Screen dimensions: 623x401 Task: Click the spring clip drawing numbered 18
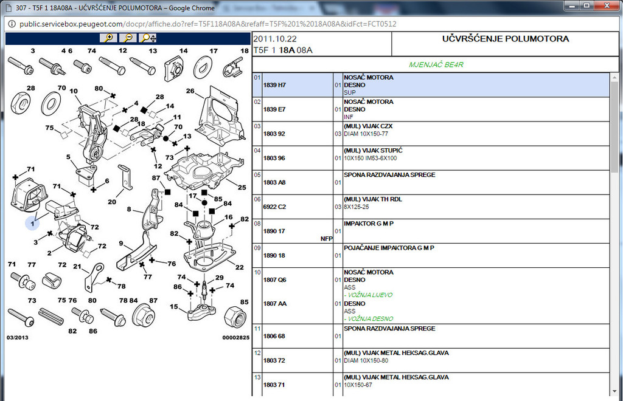[x=233, y=68]
